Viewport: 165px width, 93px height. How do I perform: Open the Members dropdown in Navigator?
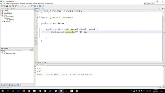point(9,50)
